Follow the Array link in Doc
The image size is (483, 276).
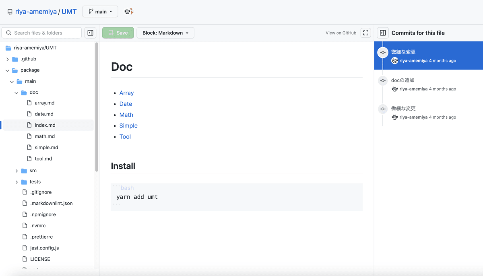click(126, 93)
